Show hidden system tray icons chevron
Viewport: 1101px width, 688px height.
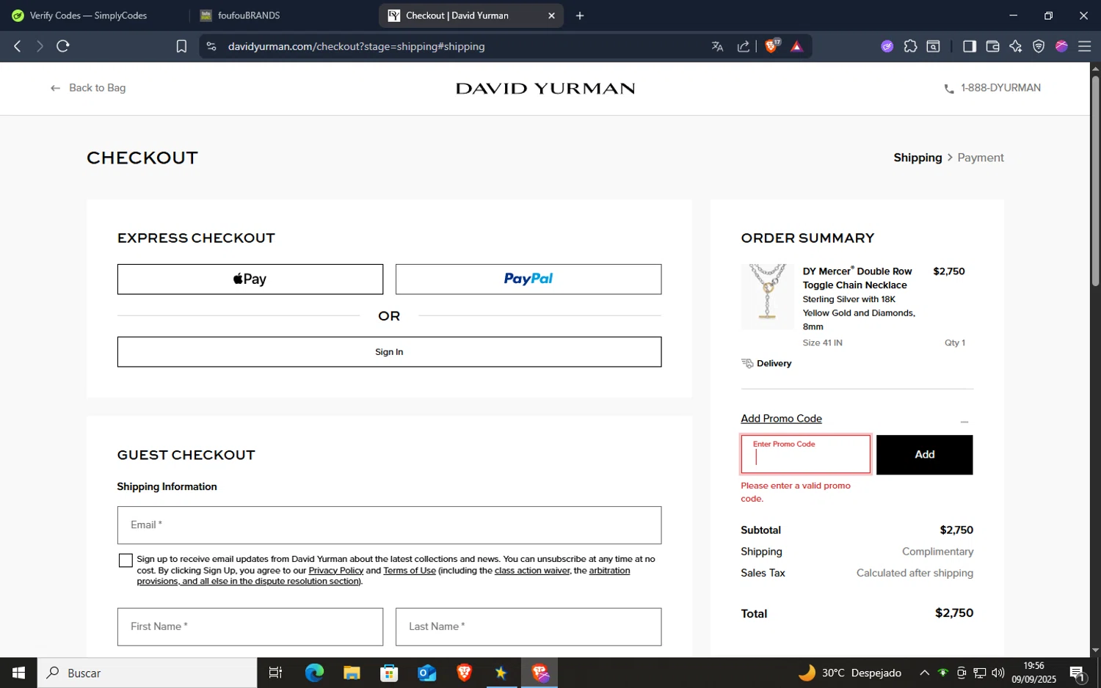click(924, 673)
